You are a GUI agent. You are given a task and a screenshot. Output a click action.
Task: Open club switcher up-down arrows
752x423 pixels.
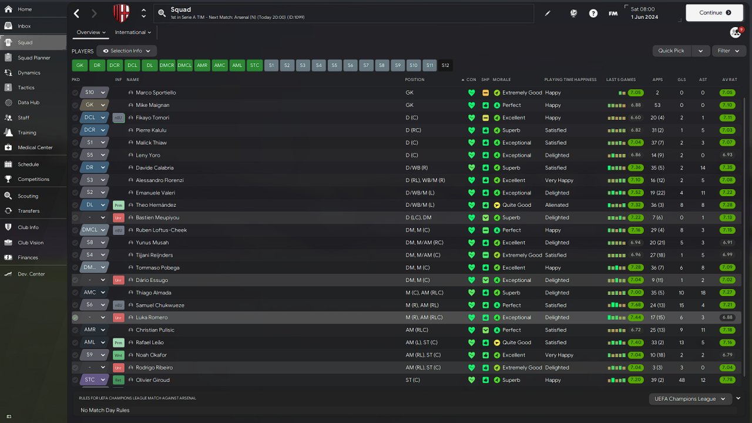[x=144, y=13]
